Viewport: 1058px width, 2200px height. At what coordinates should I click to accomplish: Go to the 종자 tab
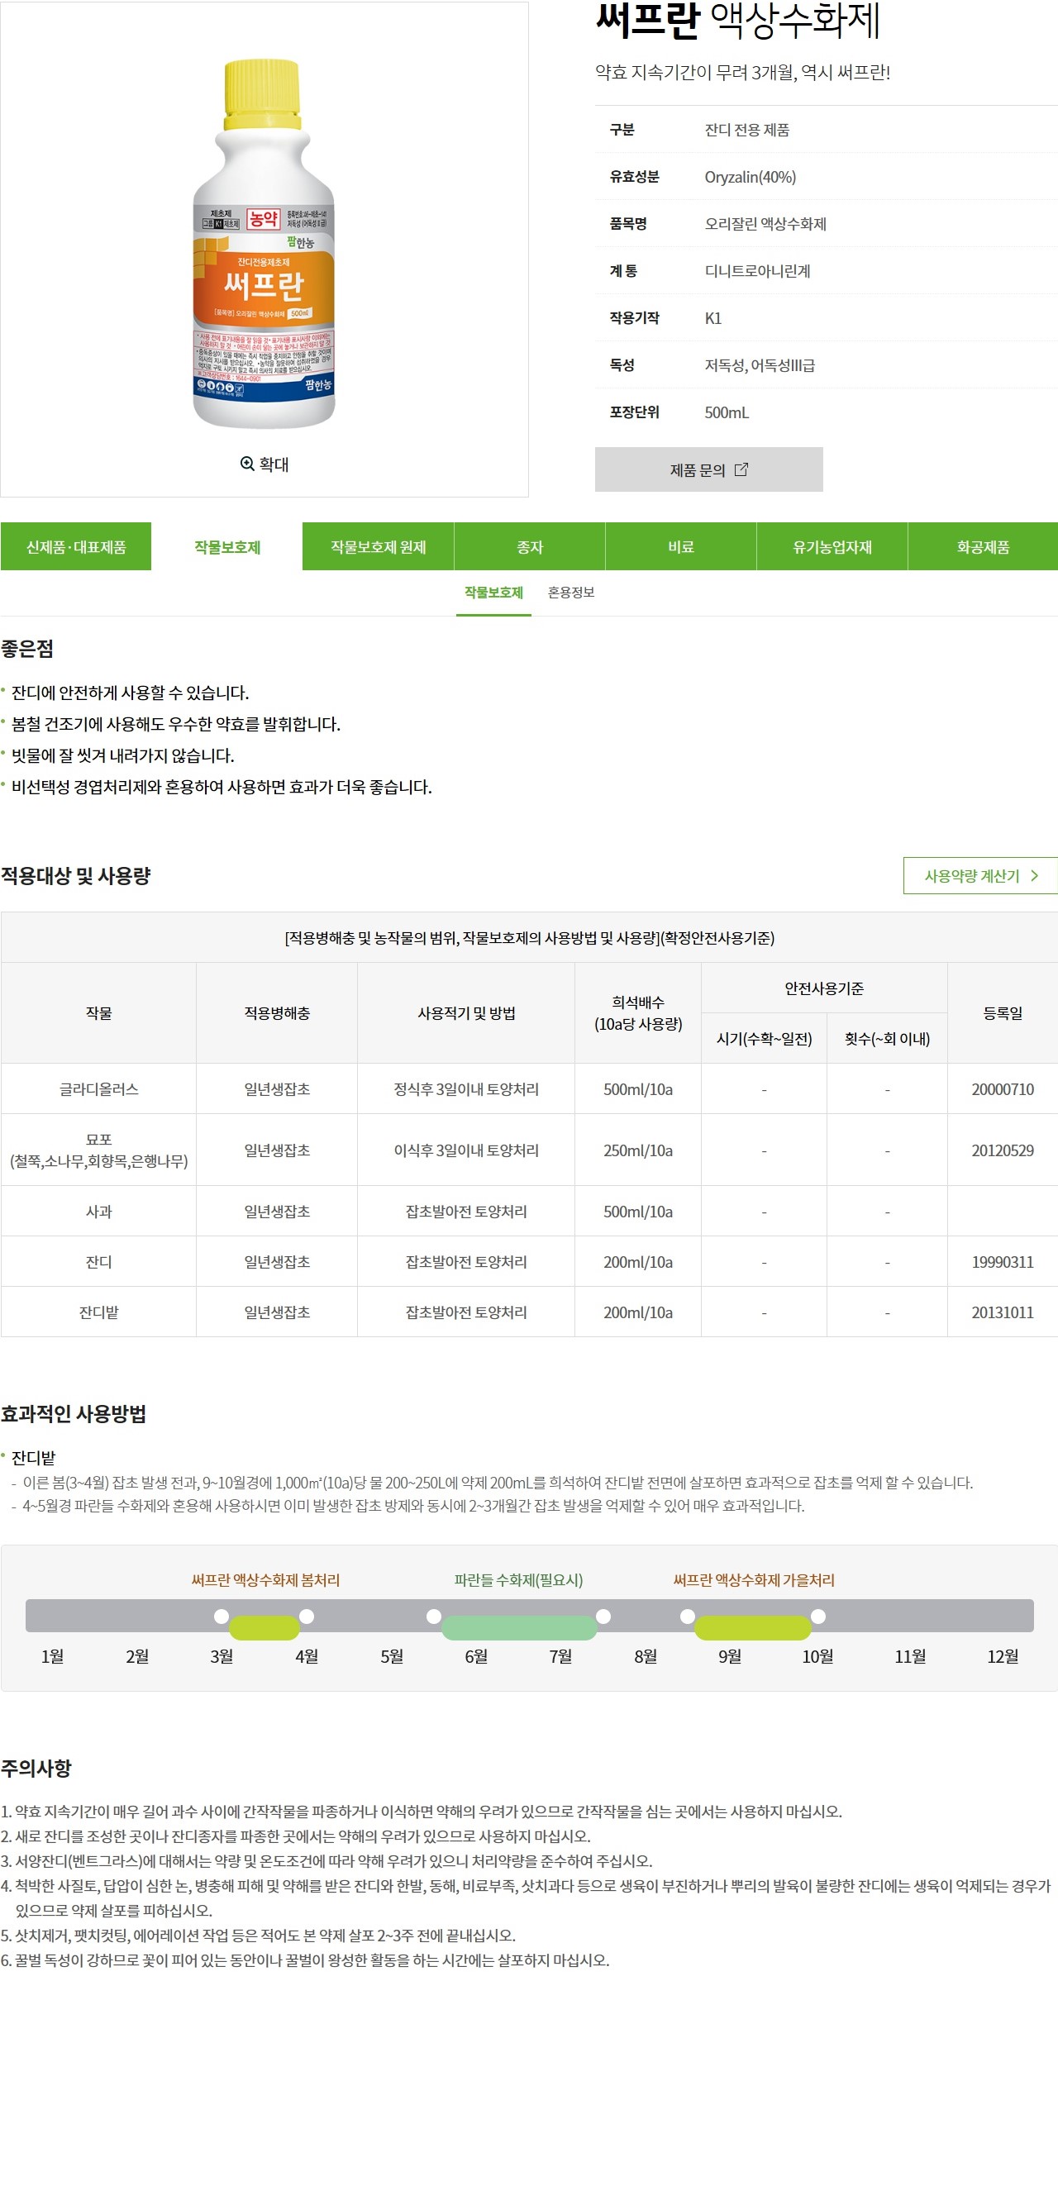pos(530,546)
